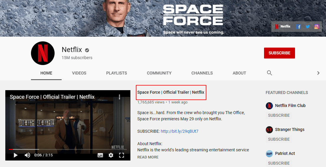The image size is (326, 167).
Task: Subscribe to Netflix Film Club
Action: pyautogui.click(x=279, y=115)
